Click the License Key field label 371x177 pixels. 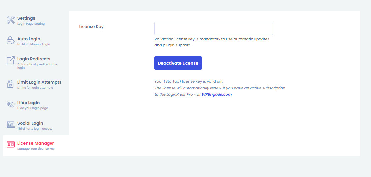[x=91, y=27]
